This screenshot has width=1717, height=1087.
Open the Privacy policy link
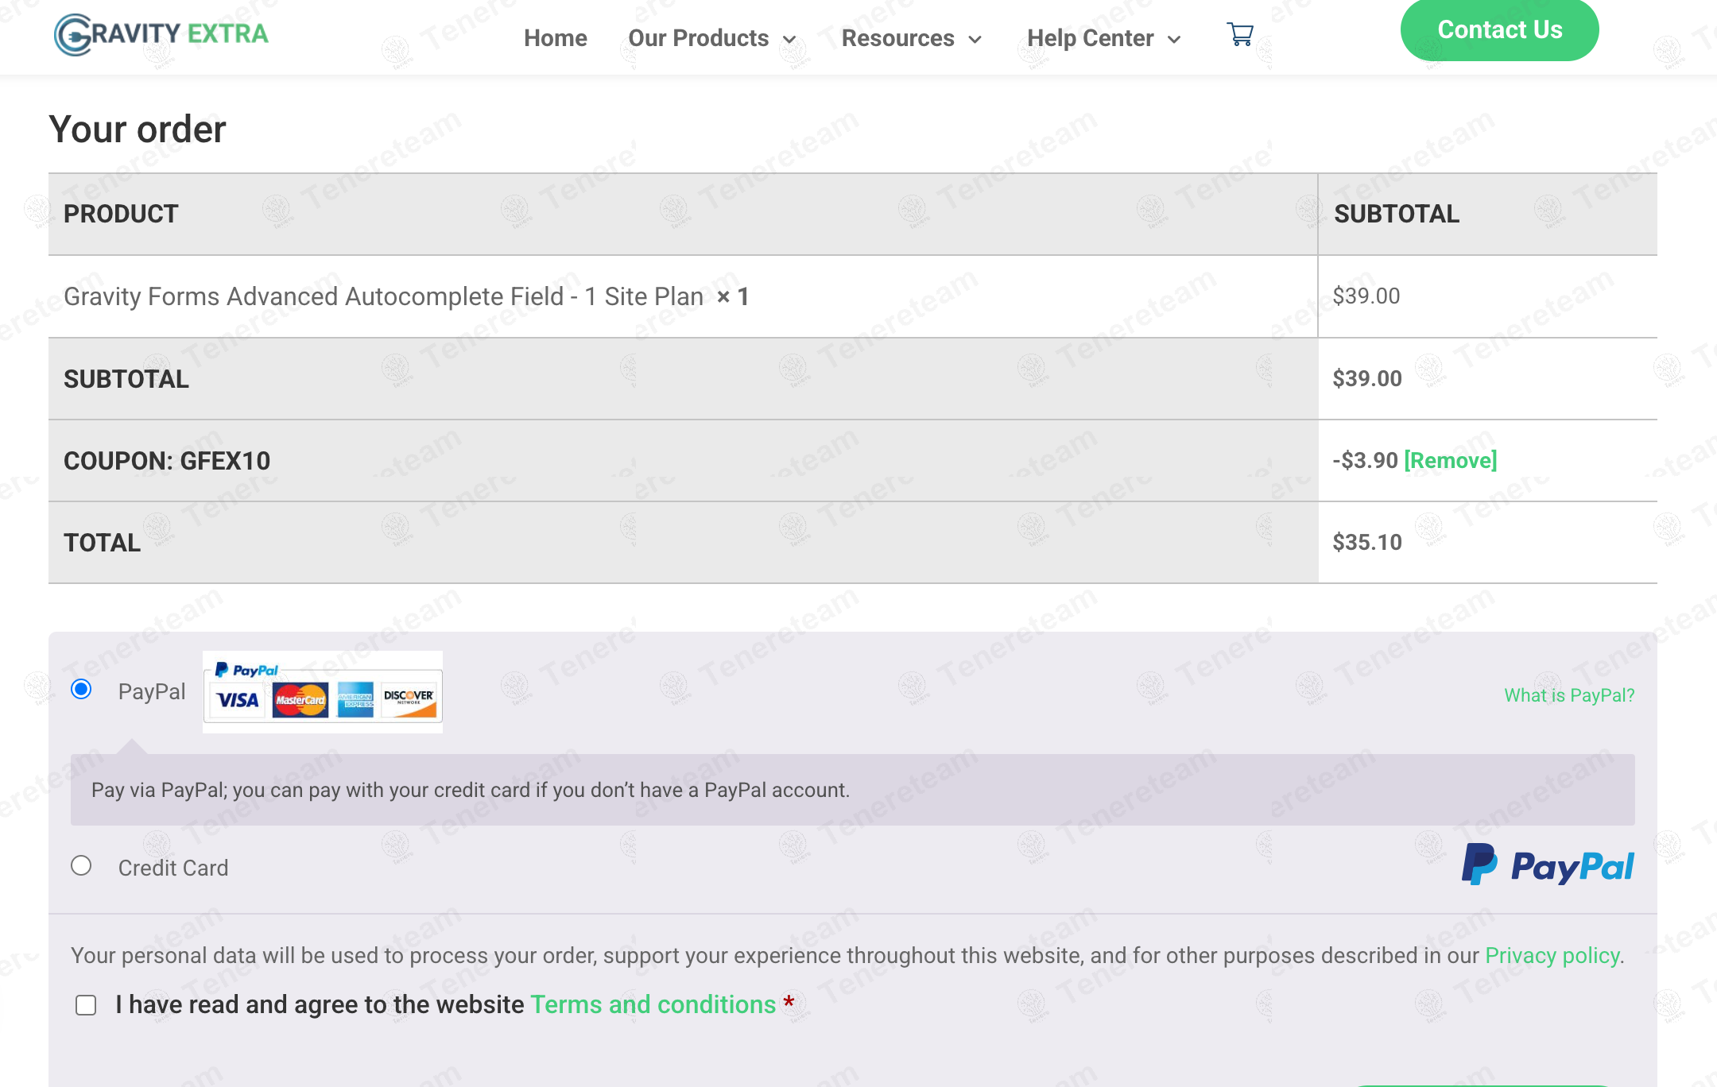click(x=1552, y=955)
